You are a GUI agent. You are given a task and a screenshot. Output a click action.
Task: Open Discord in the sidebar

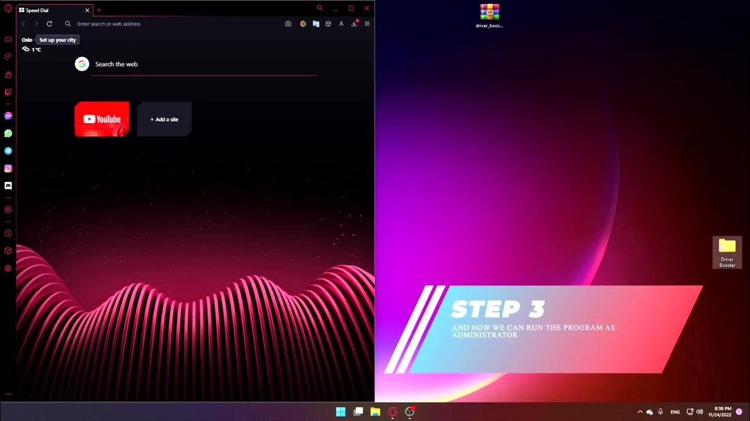coord(8,186)
